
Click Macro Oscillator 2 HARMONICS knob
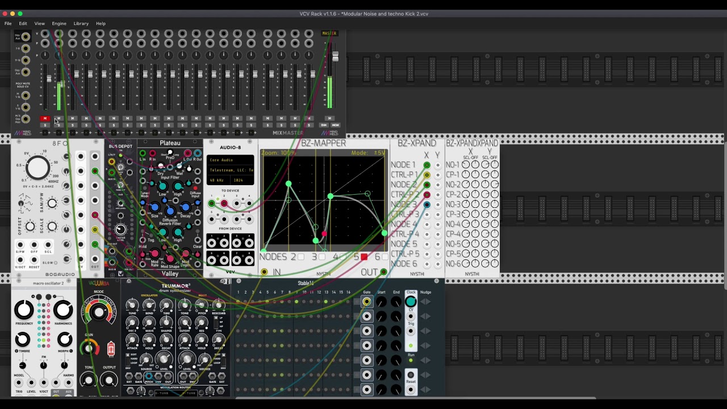64,310
